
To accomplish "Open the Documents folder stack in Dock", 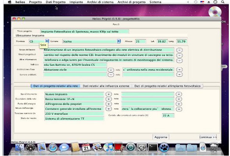I will click(x=192, y=148).
